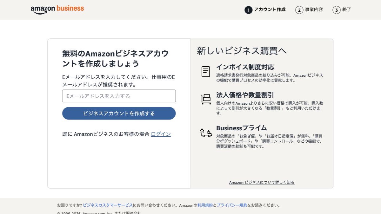Click the インボイス制度対応 heading
Screen dimensions: 381x214
(245, 67)
